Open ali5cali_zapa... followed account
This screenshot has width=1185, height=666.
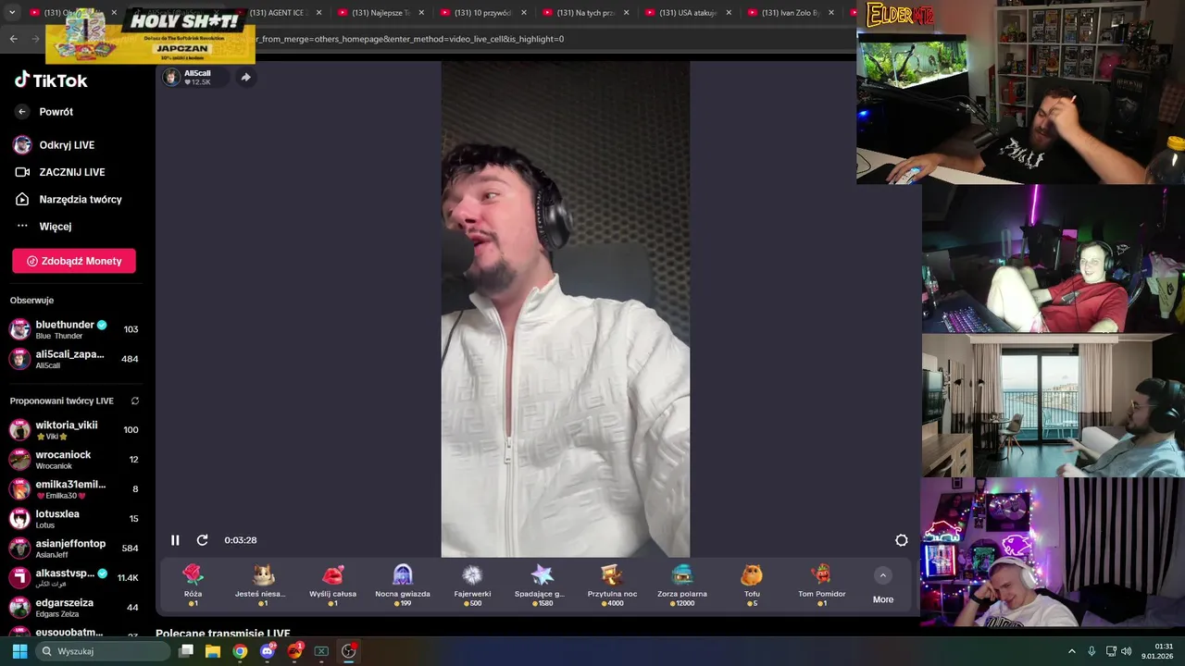click(74, 359)
